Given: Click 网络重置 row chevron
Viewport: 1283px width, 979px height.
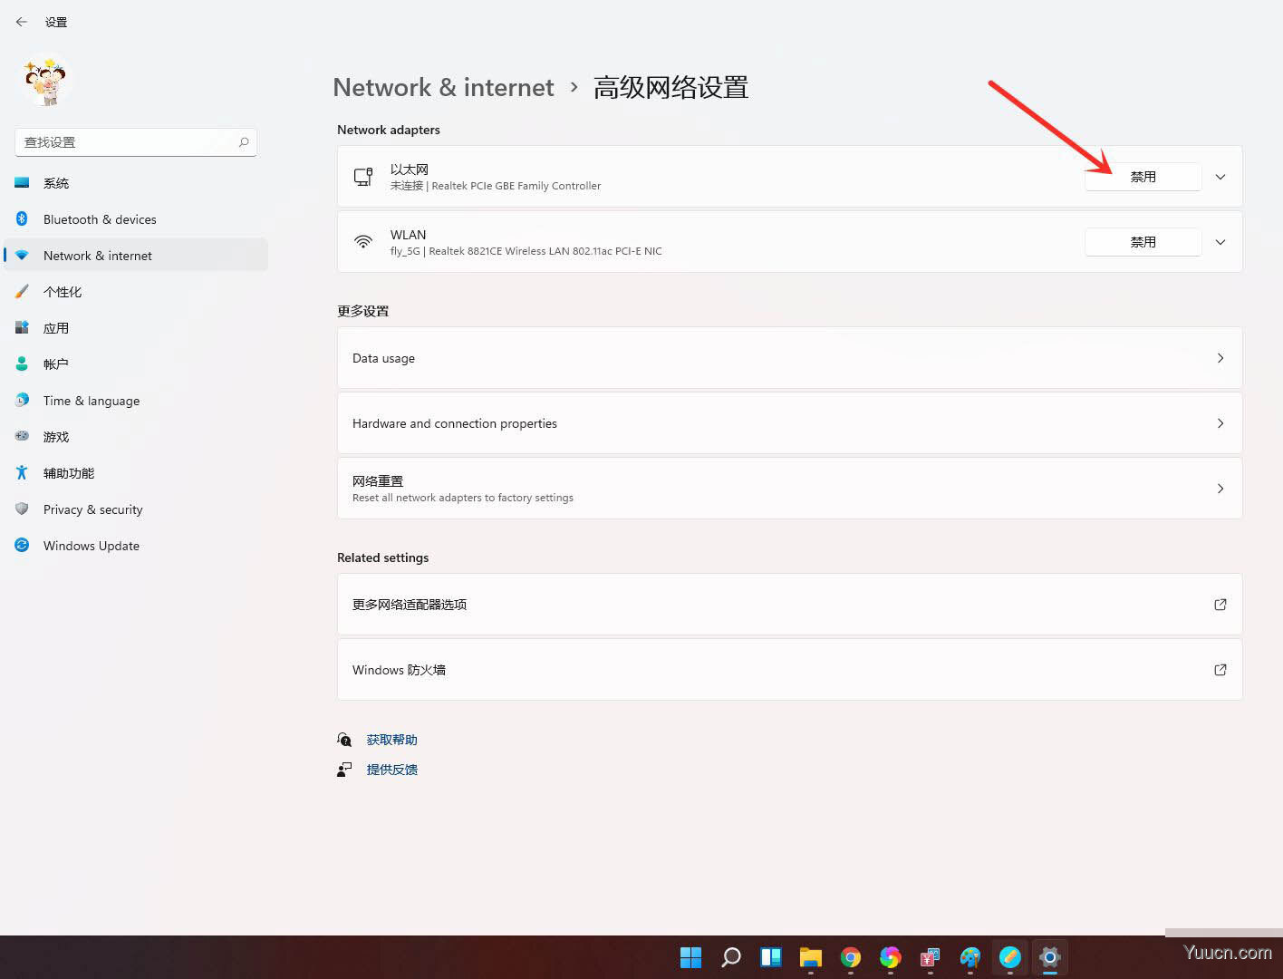Looking at the screenshot, I should (1220, 489).
